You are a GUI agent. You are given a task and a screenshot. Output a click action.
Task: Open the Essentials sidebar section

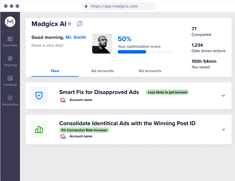10,41
